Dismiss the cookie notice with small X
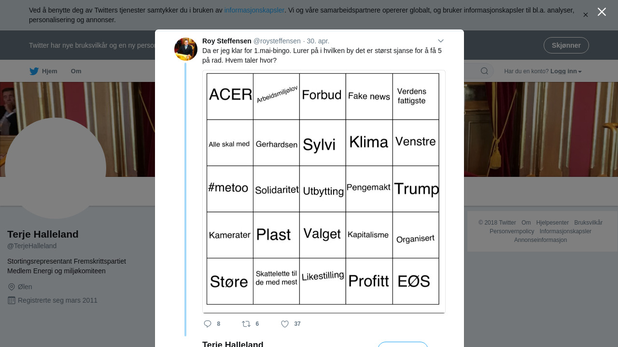 [586, 15]
